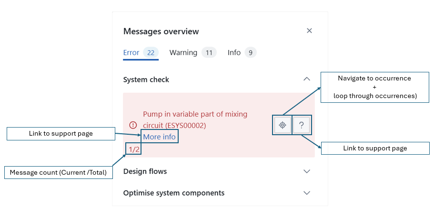Expand the Design flows chevron
Screen dimensions: 444x208
[x=307, y=171]
